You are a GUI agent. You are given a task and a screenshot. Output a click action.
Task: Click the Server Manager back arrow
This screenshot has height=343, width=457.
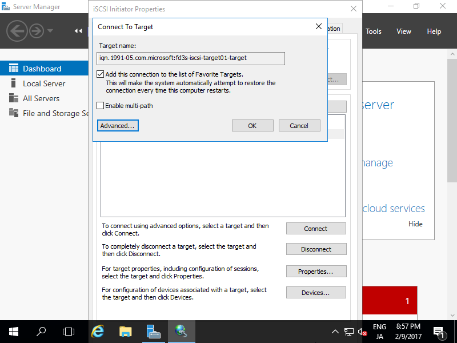(17, 31)
